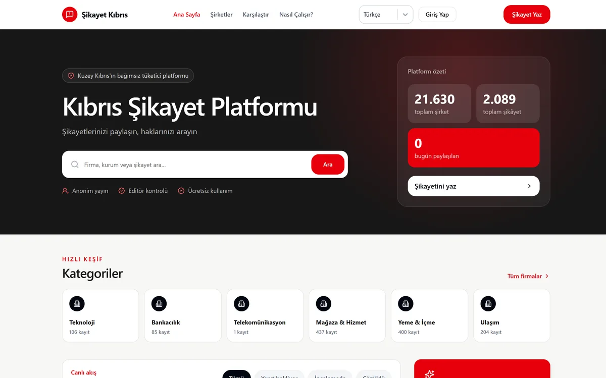
Task: Click the magnifier icon in search field
Action: [x=75, y=165]
